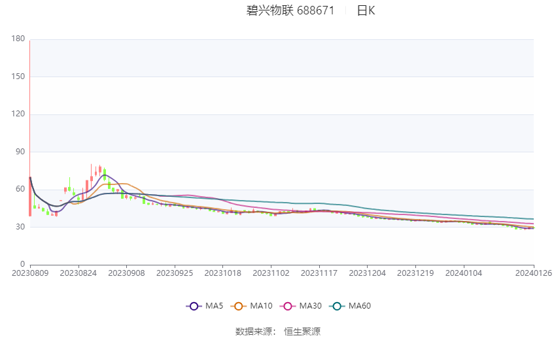
Task: Click the 日K label in title
Action: [x=366, y=10]
